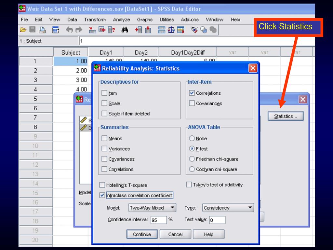Viewport: 333px width, 250px height.
Task: Check the Variances summaries checkbox
Action: tap(104, 148)
